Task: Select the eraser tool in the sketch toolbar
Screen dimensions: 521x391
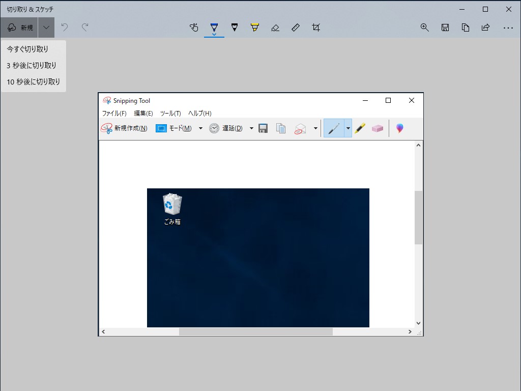Action: coord(275,27)
